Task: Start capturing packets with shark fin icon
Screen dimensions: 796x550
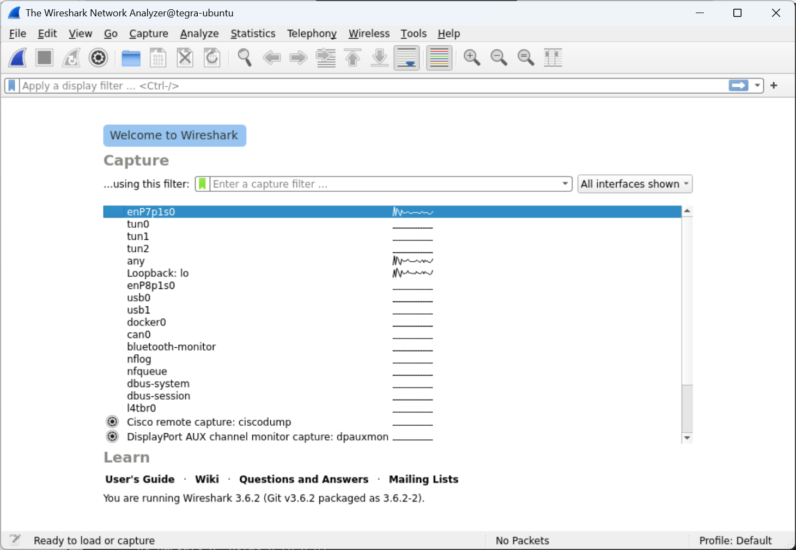Action: tap(18, 57)
